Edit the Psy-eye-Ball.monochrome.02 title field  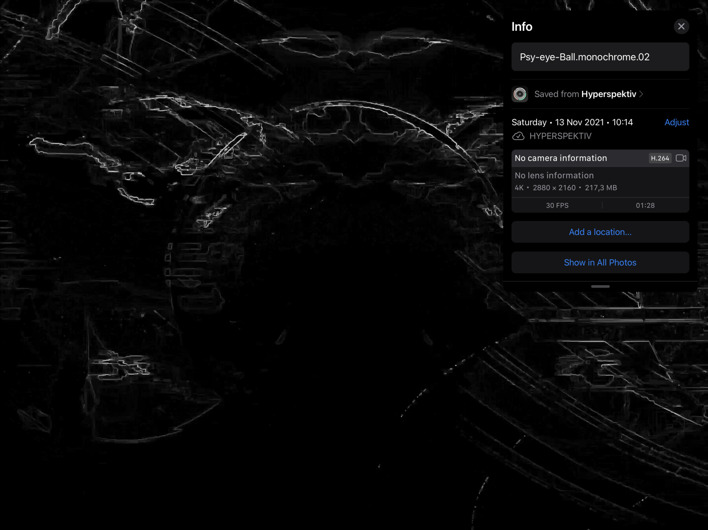pos(600,57)
